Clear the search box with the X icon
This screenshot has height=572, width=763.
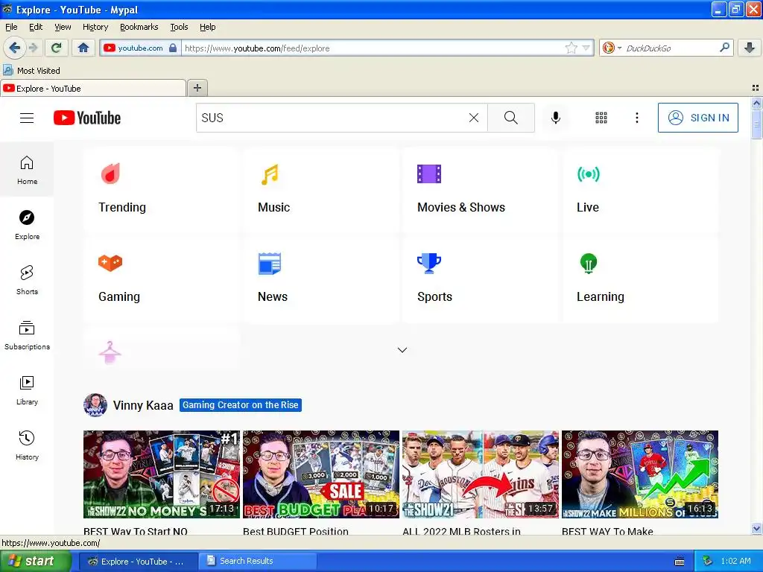coord(473,118)
